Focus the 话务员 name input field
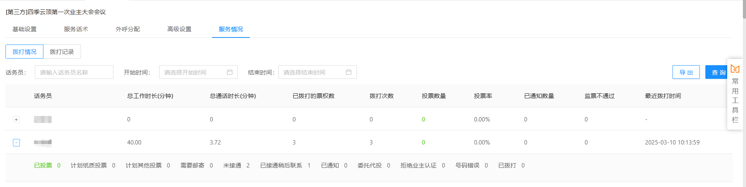 pos(74,72)
